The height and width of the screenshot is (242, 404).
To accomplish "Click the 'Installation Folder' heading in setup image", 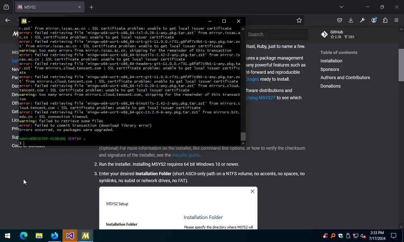I will click(x=203, y=217).
